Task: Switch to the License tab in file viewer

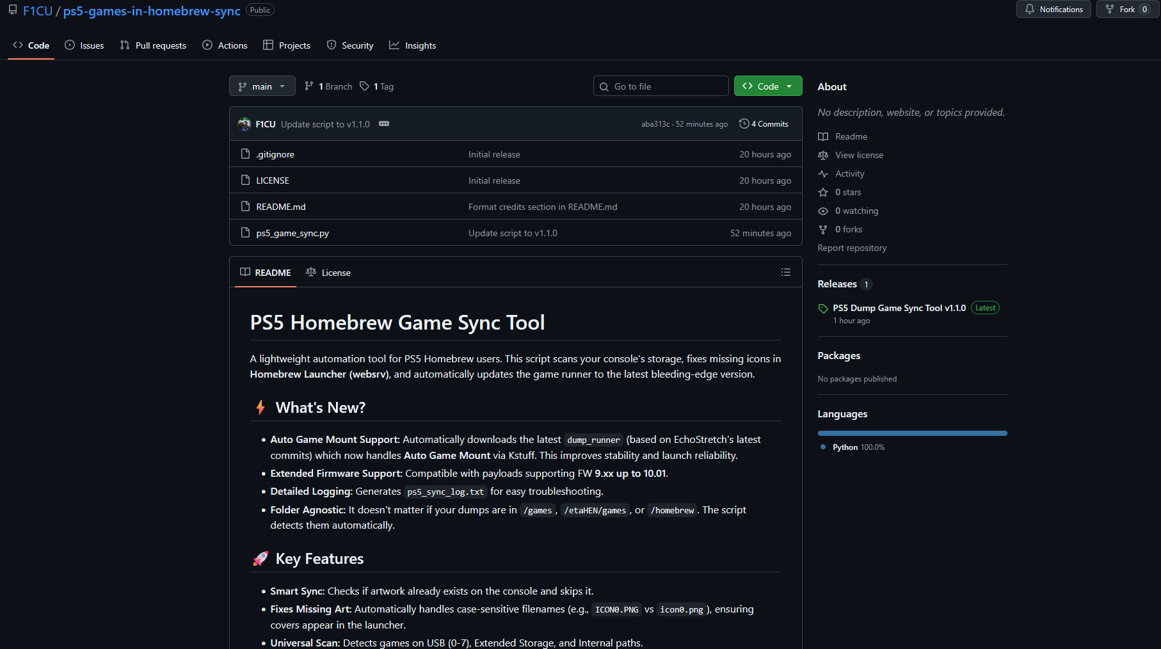Action: pyautogui.click(x=328, y=273)
